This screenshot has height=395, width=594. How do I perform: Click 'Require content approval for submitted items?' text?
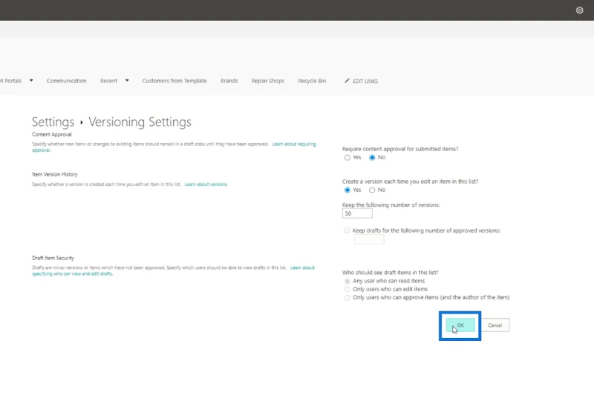[400, 149]
